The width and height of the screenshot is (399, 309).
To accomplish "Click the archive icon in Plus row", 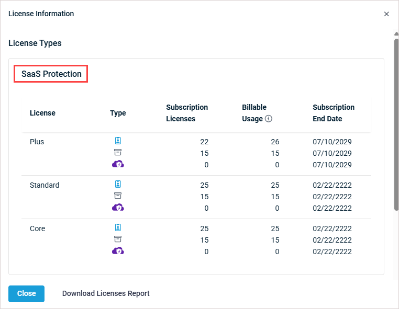I will point(118,153).
